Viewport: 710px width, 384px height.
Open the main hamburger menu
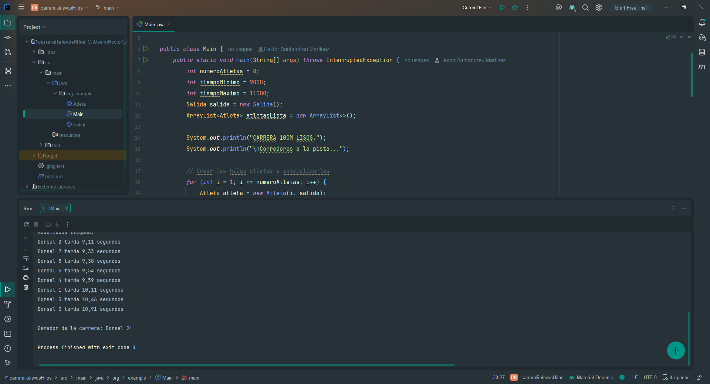[21, 7]
